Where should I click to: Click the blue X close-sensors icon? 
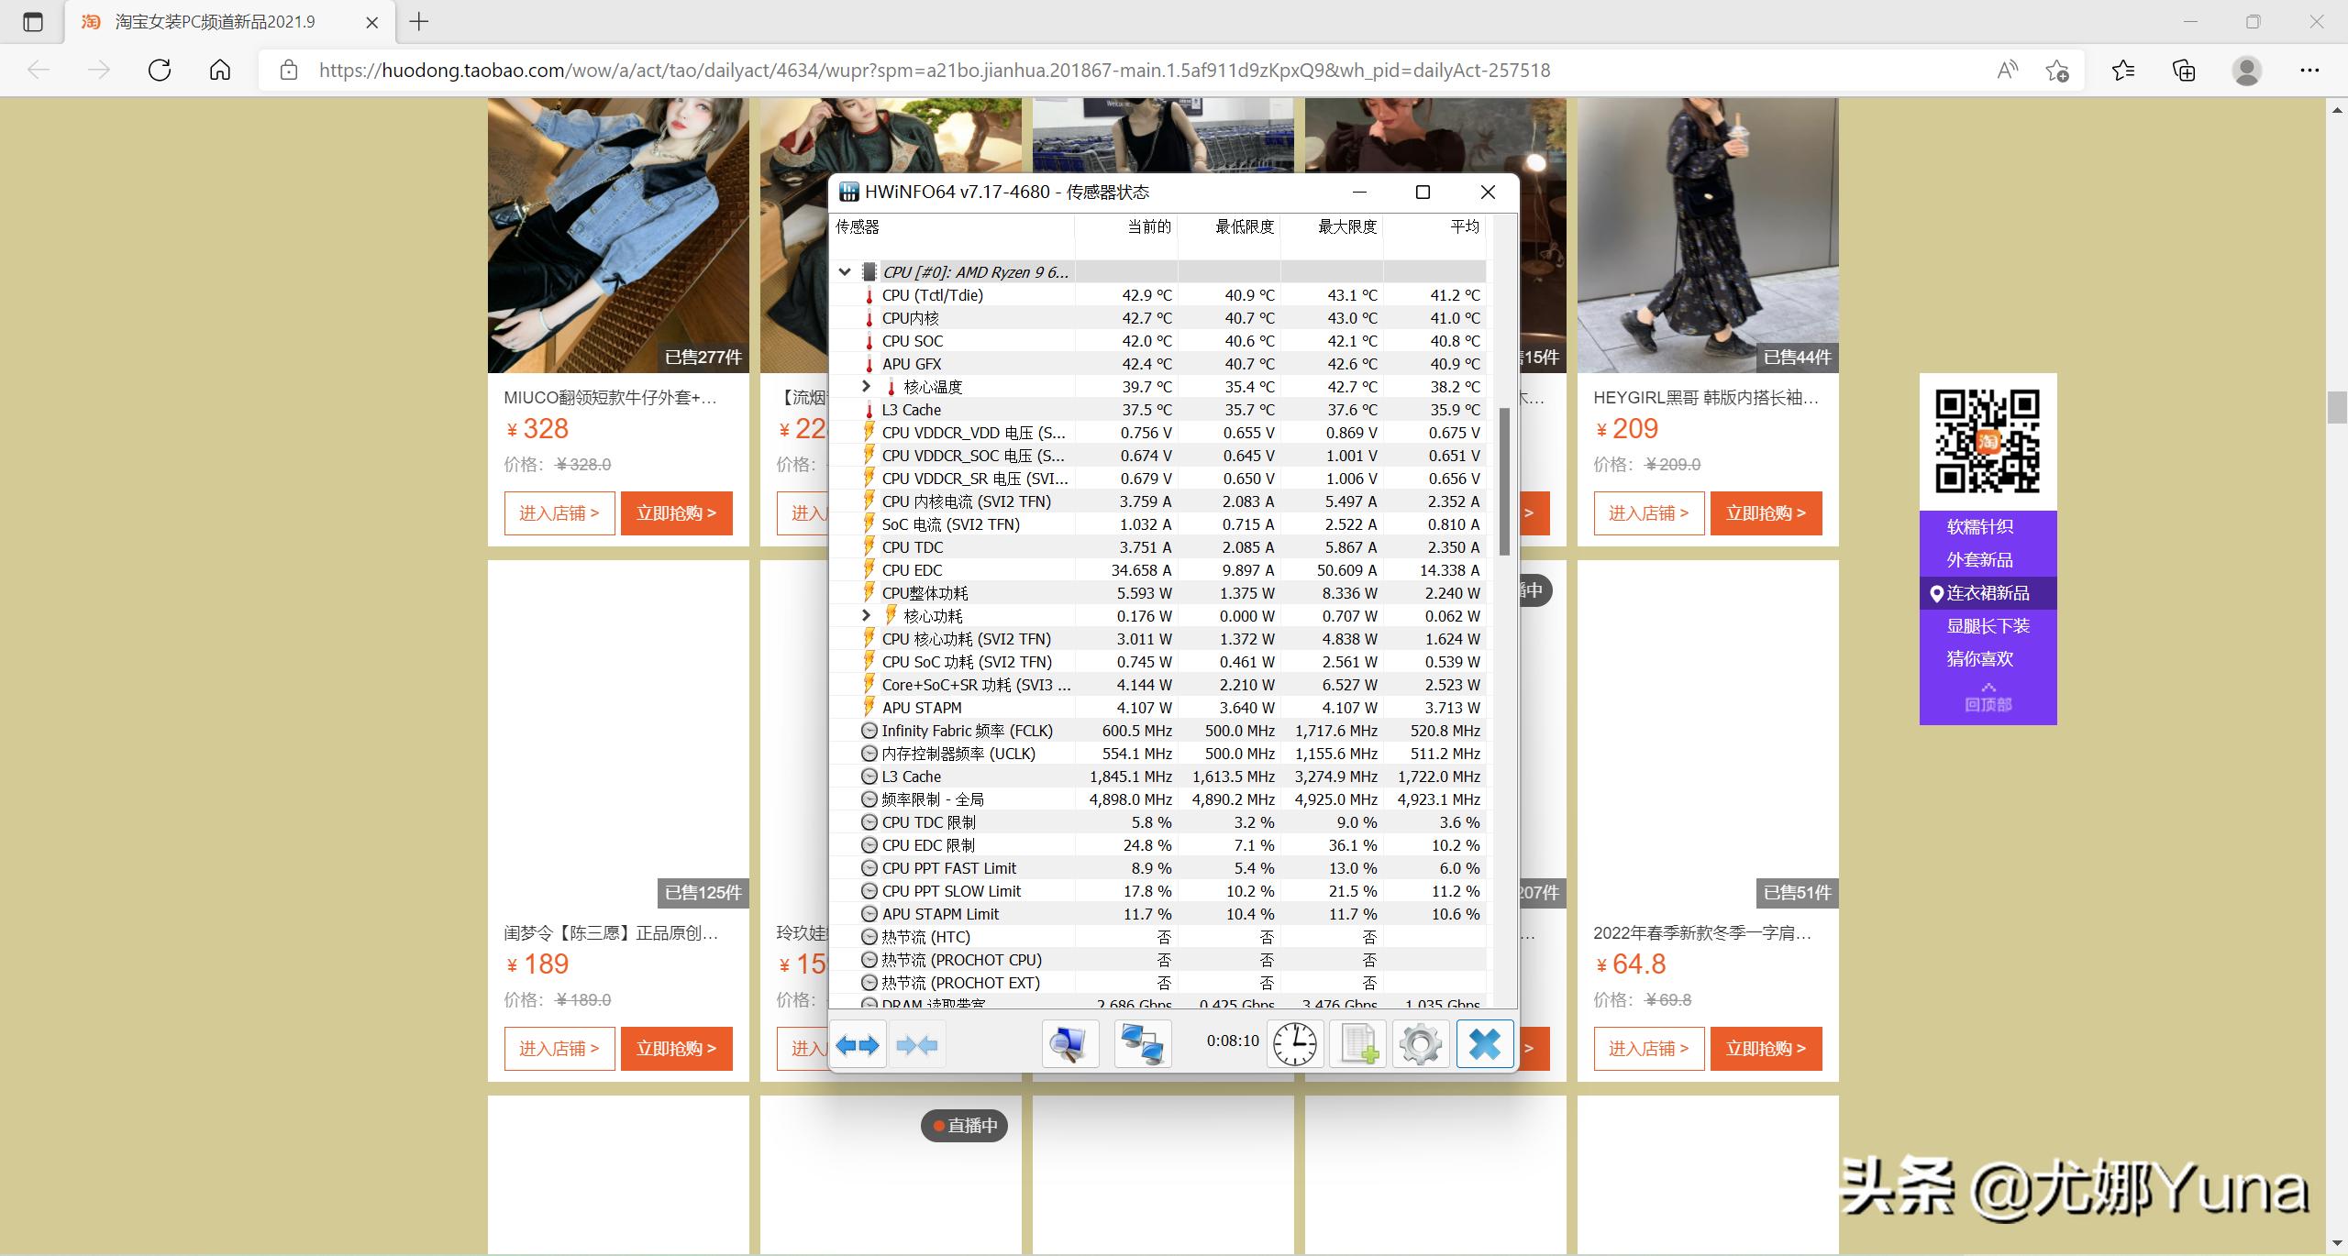point(1484,1045)
